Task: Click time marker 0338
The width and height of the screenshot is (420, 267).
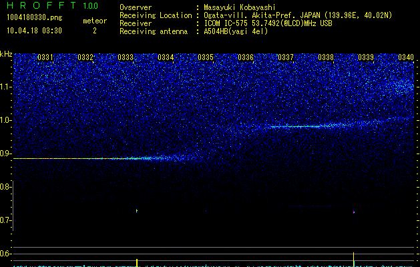Action: coord(326,57)
